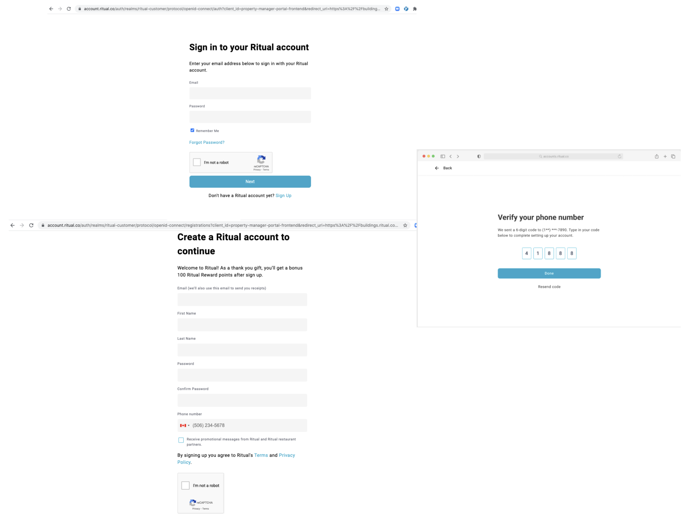Click the Confirm Password field
Image resolution: width=685 pixels, height=517 pixels.
(x=242, y=400)
